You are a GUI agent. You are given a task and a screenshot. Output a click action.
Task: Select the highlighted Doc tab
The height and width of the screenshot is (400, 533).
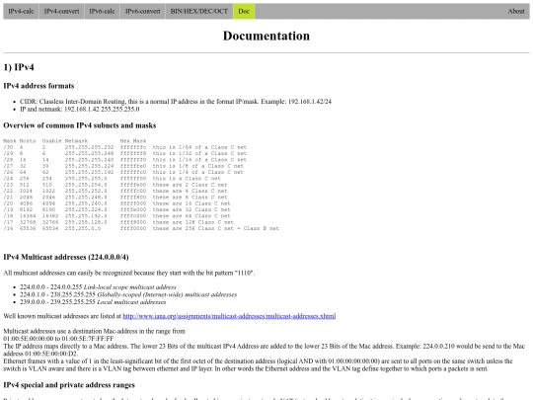244,11
